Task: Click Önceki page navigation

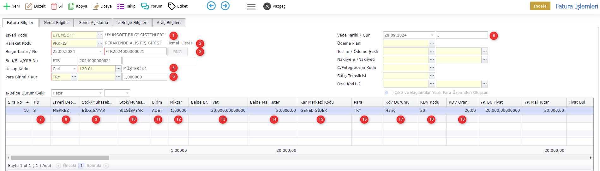Action: click(x=66, y=166)
